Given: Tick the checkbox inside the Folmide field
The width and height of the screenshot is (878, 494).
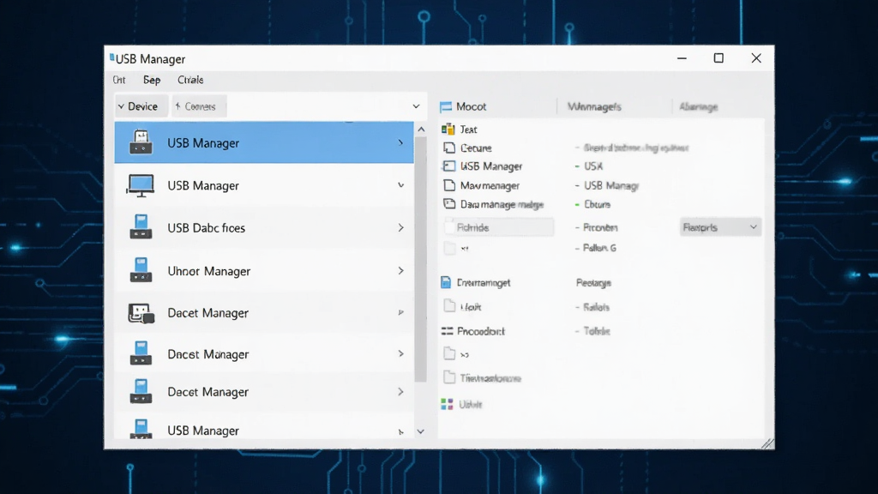Looking at the screenshot, I should [449, 227].
